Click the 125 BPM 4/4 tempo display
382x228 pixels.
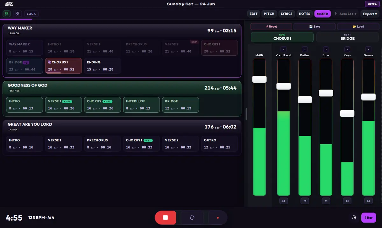pyautogui.click(x=41, y=218)
